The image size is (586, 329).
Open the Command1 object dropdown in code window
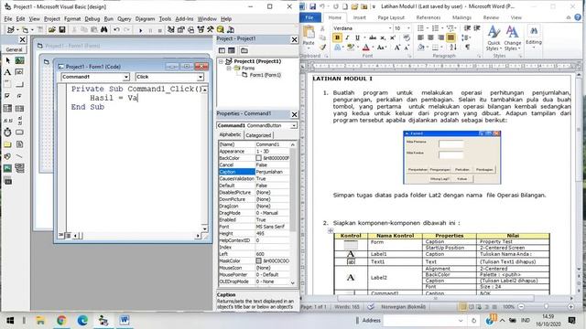tap(126, 77)
